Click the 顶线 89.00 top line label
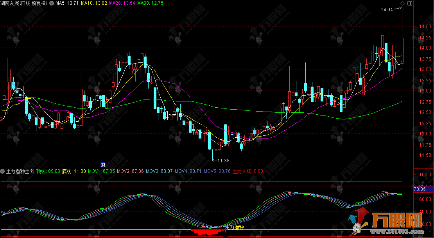434x238 pixels. tap(49, 171)
